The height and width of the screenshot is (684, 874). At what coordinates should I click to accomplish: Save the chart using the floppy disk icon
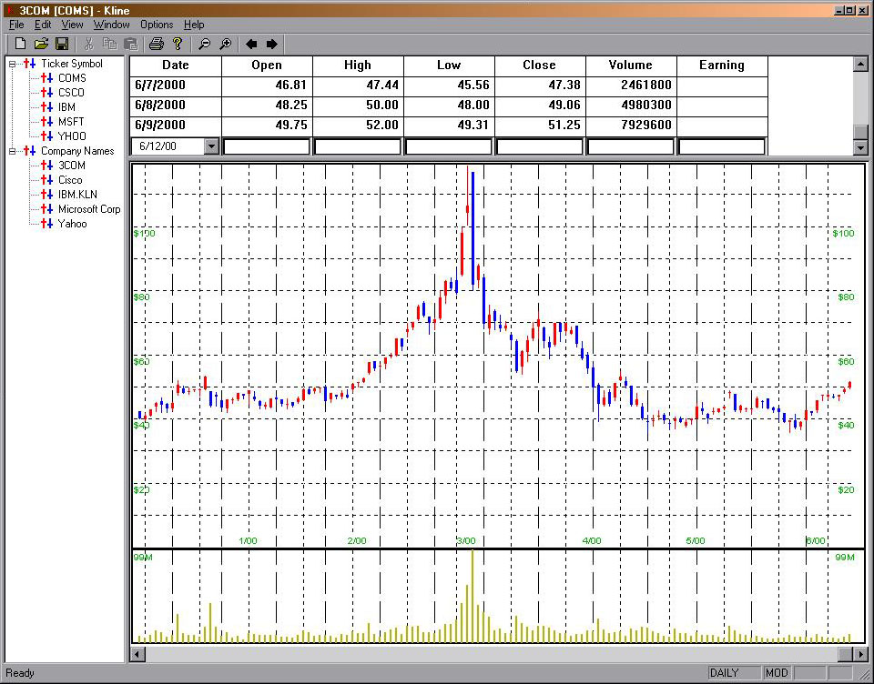pyautogui.click(x=62, y=44)
